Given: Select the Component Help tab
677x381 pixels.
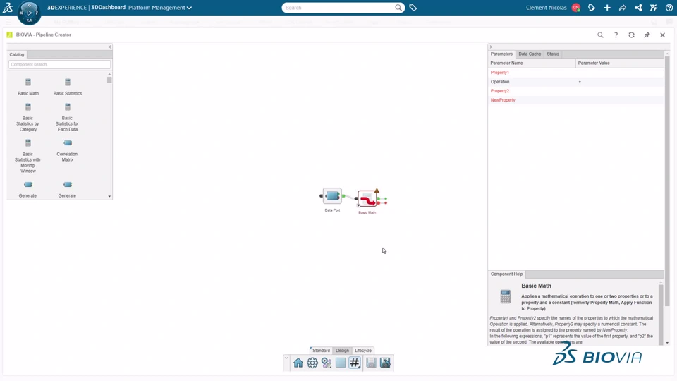Looking at the screenshot, I should 506,274.
